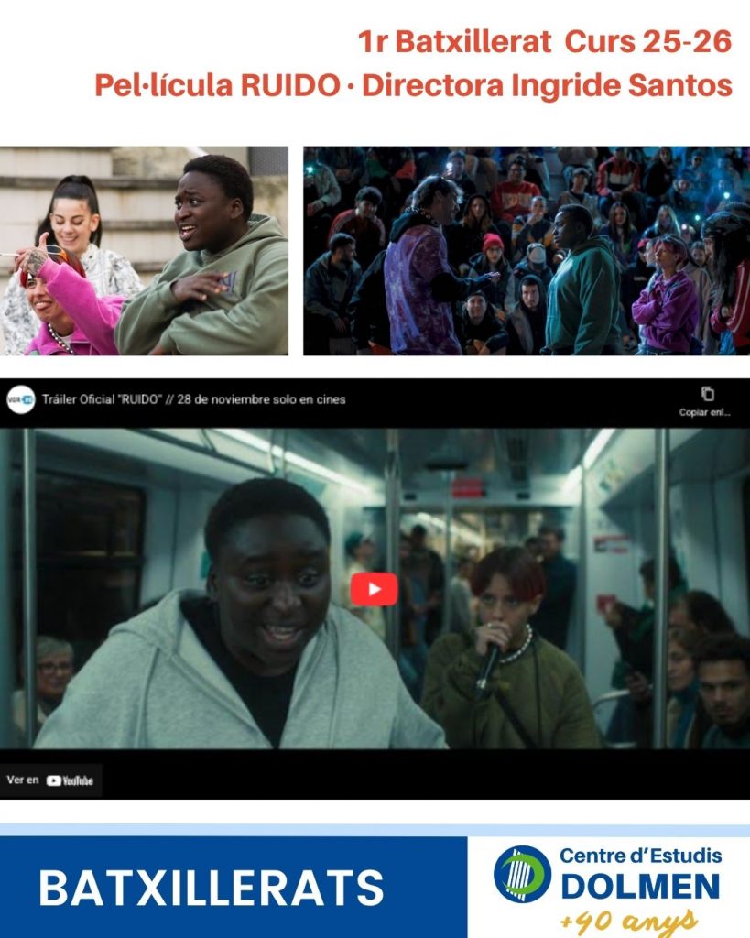
Task: Open the 'Tráiler Oficial "RUIDO"' video title
Action: (x=194, y=399)
